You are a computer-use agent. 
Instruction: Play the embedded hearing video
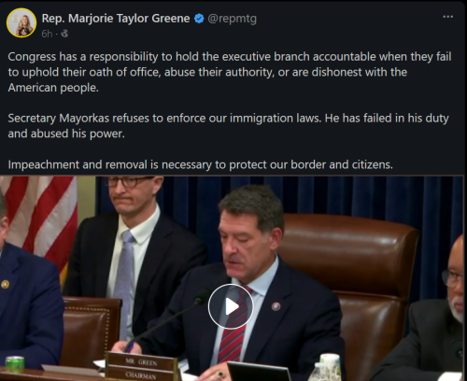click(231, 306)
